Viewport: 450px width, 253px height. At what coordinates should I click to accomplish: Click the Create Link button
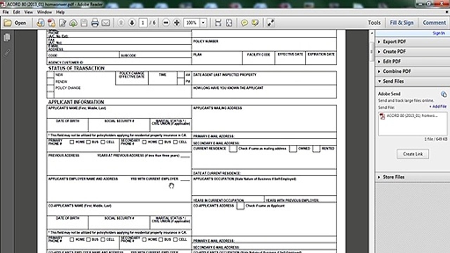(413, 154)
